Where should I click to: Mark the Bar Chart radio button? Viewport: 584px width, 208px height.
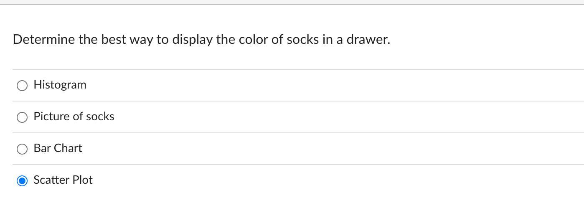[22, 149]
